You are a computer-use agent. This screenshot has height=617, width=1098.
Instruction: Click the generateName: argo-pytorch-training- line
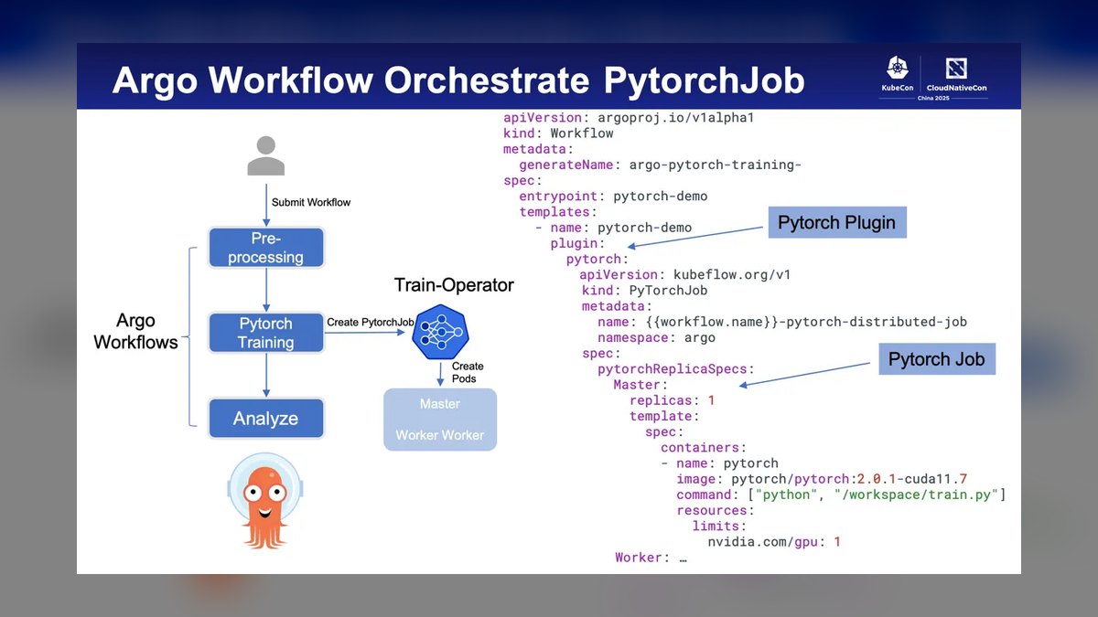[661, 165]
